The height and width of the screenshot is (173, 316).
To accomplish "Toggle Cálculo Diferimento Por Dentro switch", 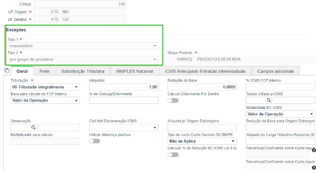I will pos(173,100).
